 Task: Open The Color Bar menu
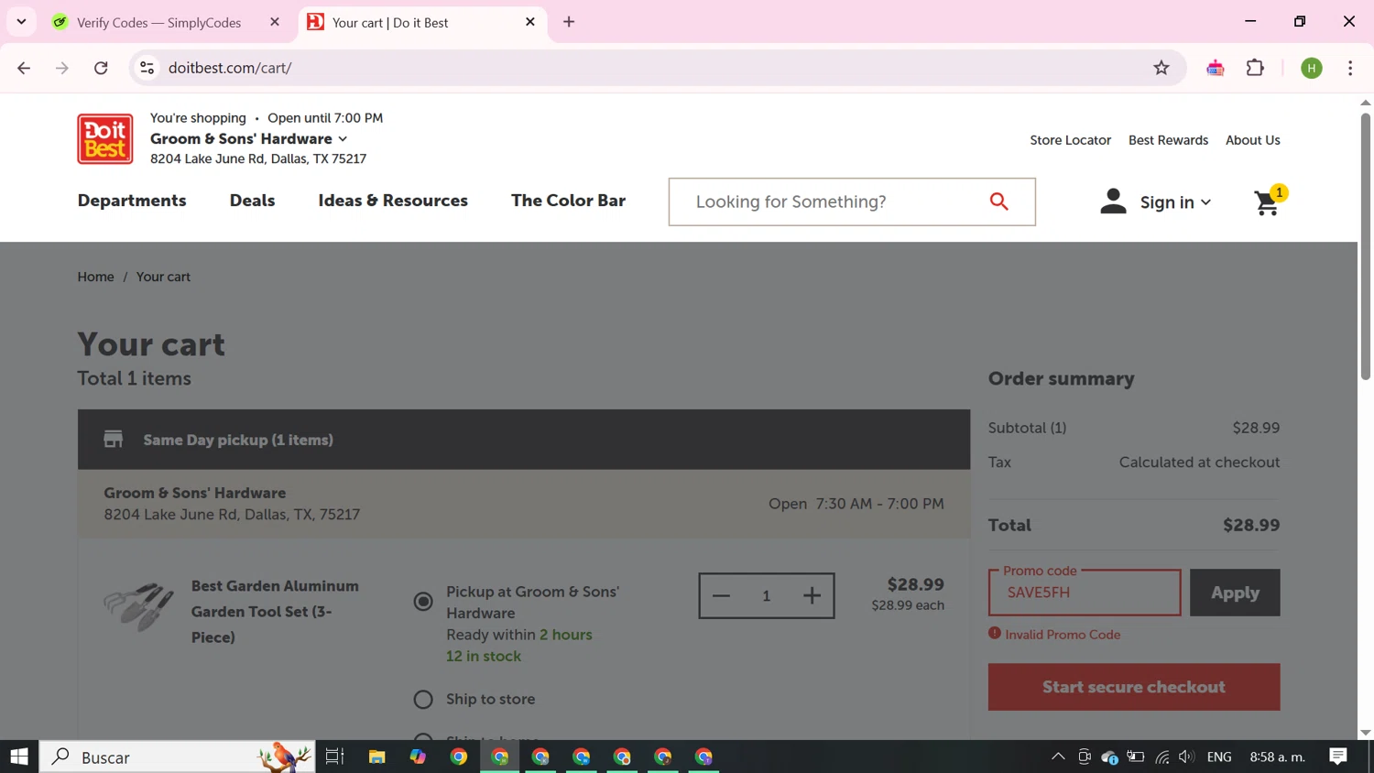(568, 201)
